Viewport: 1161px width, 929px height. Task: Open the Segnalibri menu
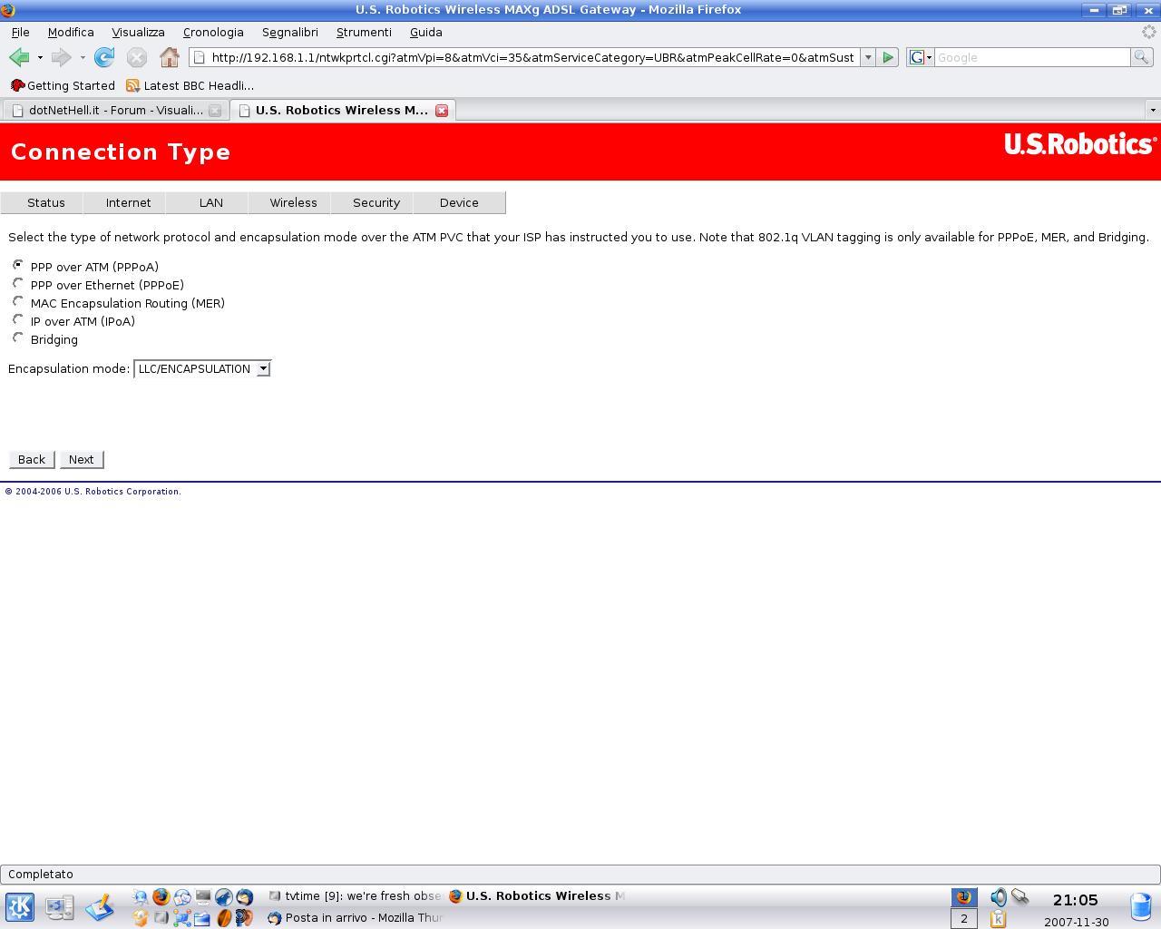tap(290, 32)
